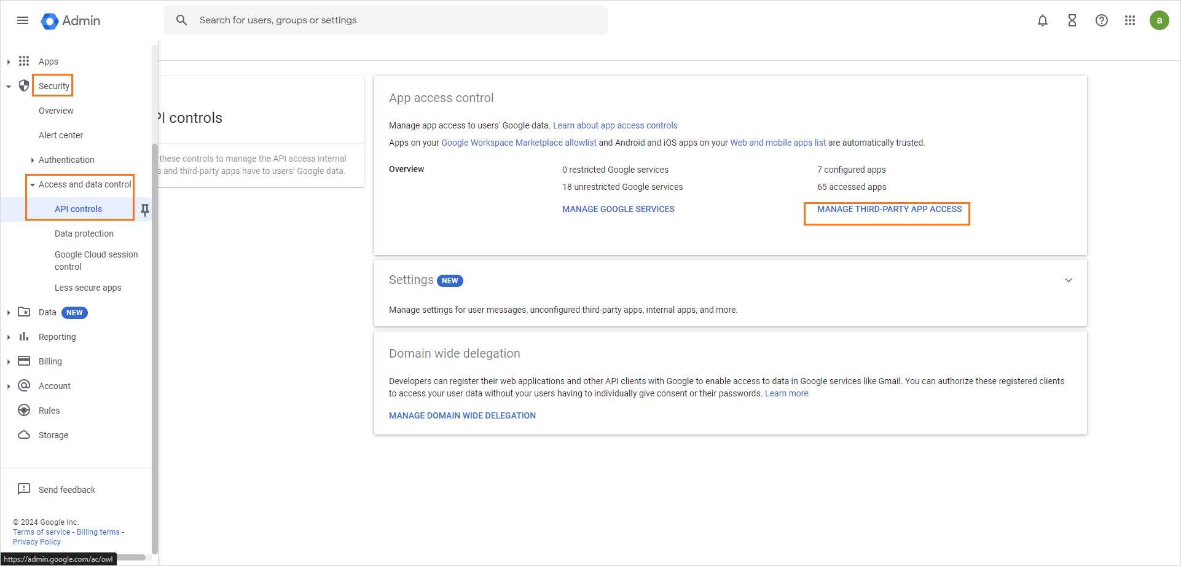Click MANAGE GOOGLE SERVICES
The image size is (1181, 566).
618,209
